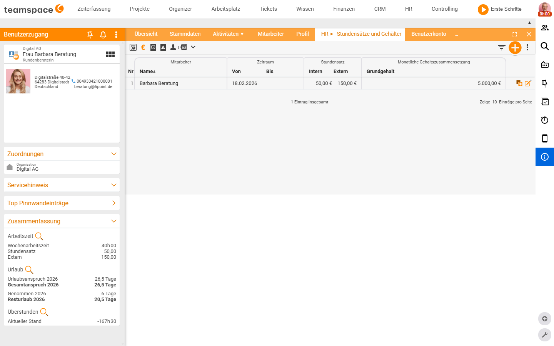Open the Arbeitszeit magnifier detail

[39, 236]
